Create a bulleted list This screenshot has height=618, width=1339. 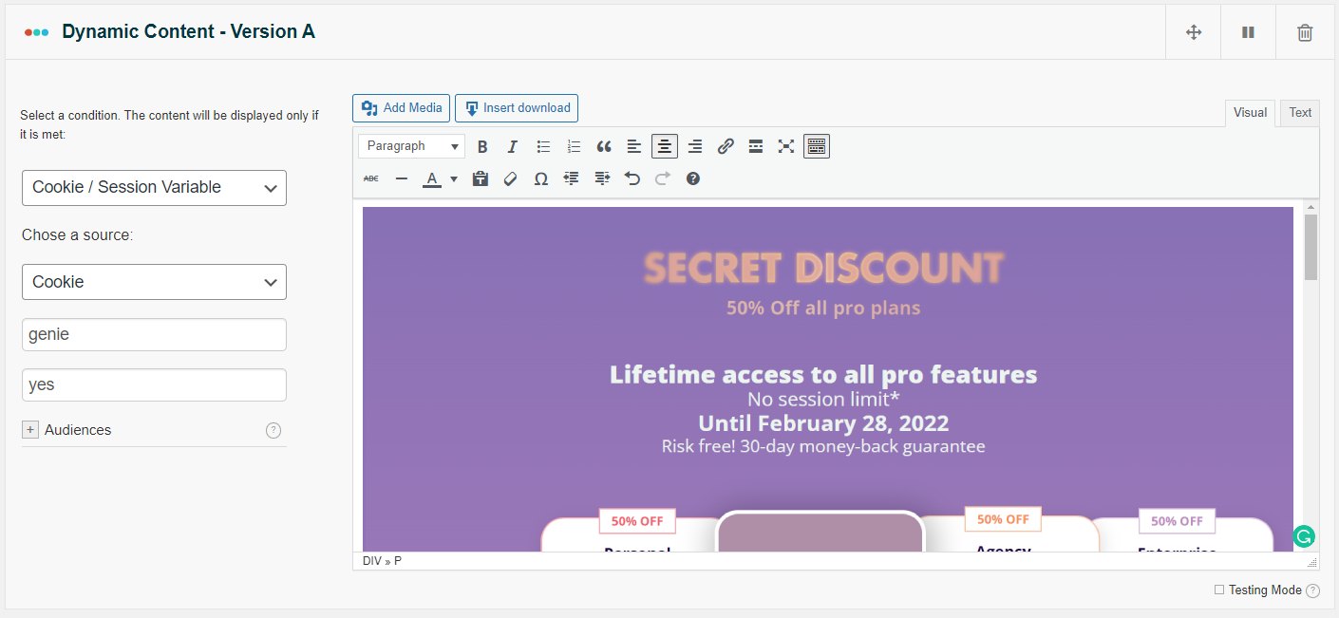tap(542, 146)
